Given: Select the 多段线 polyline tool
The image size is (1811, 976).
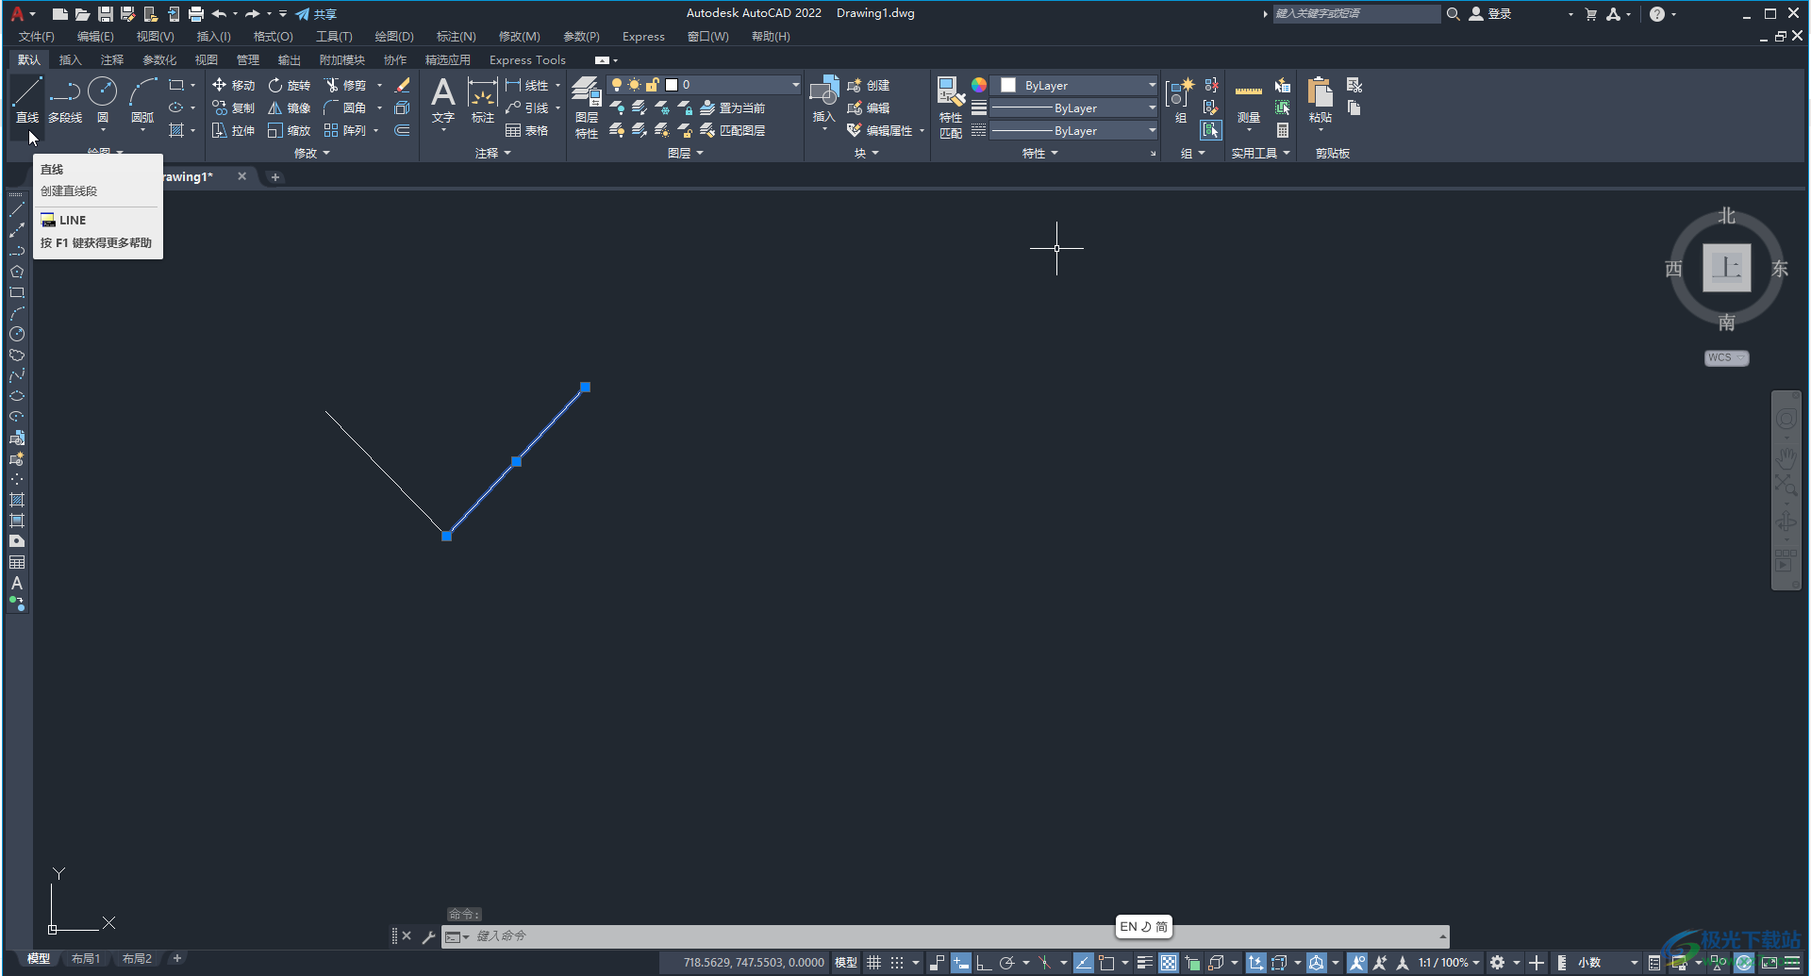Looking at the screenshot, I should coord(65,101).
